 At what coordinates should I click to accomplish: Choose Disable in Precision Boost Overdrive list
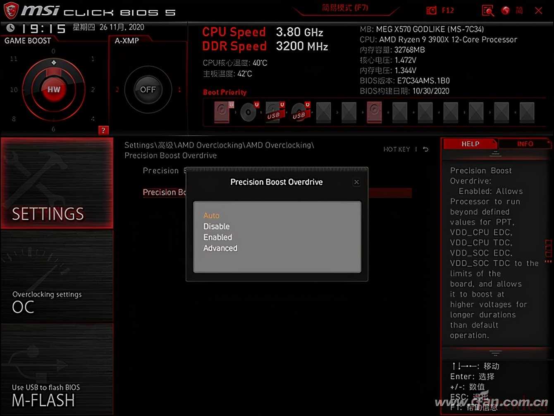pos(216,226)
